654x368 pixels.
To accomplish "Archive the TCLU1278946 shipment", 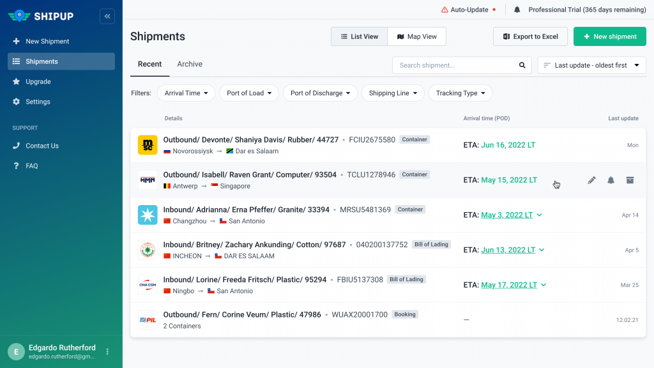I will pyautogui.click(x=630, y=180).
